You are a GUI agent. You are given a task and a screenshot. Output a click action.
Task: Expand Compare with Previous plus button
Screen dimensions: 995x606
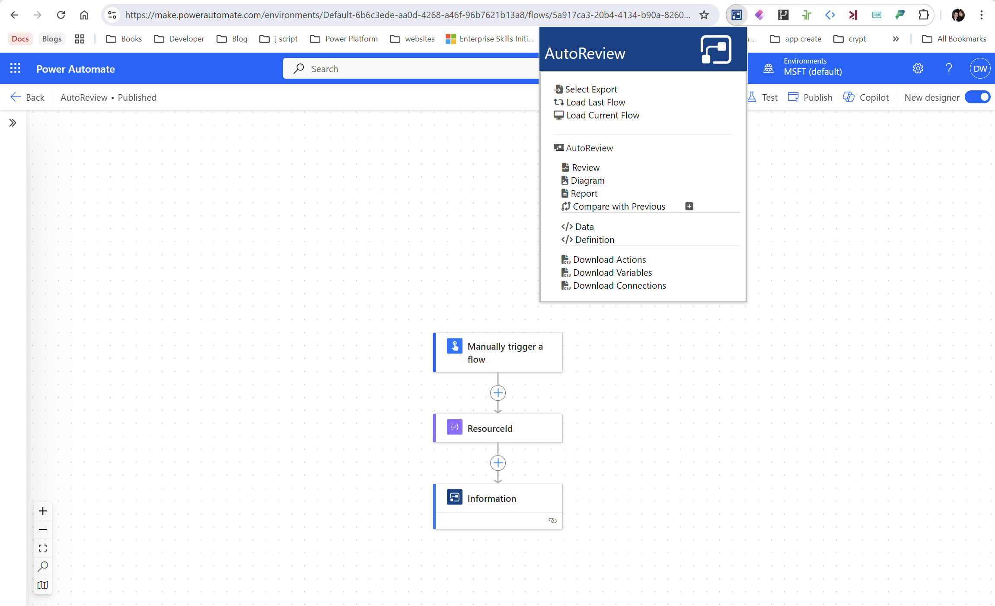(x=689, y=206)
